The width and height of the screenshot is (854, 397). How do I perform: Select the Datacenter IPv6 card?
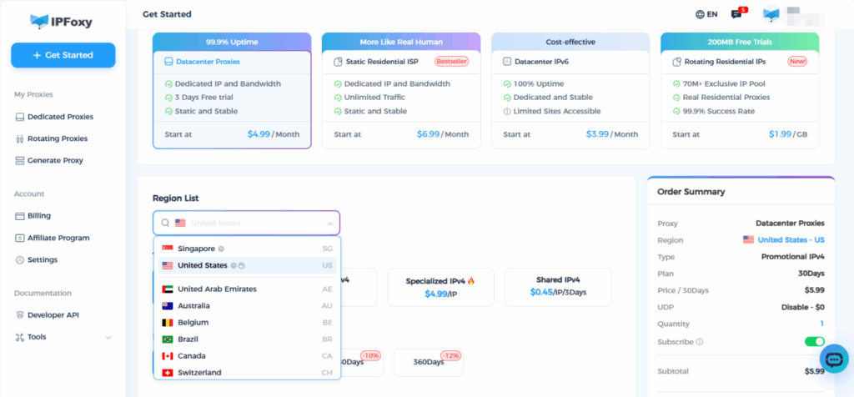coord(570,91)
